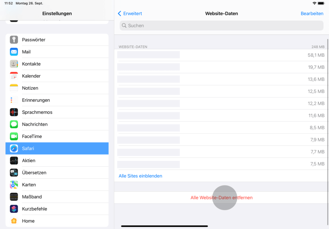Focus the Suchen search field
Screen dimensions: 329x229
click(x=221, y=26)
